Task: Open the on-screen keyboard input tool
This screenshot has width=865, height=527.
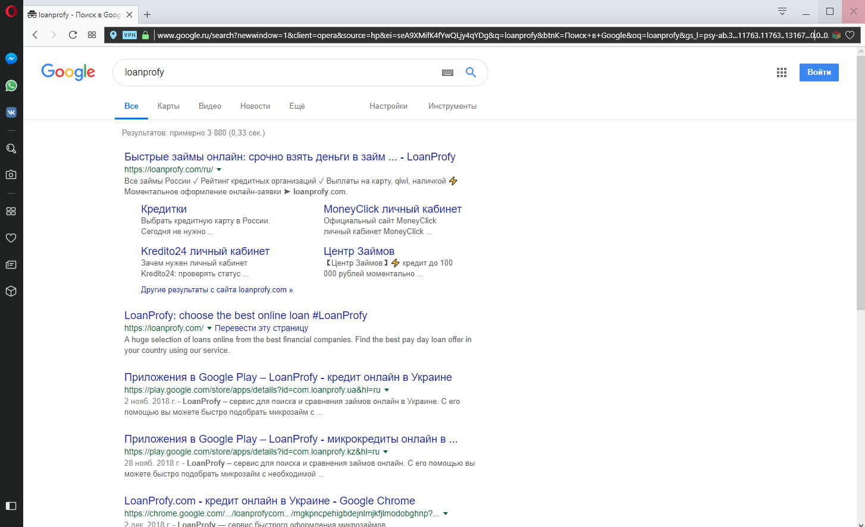Action: (x=448, y=72)
